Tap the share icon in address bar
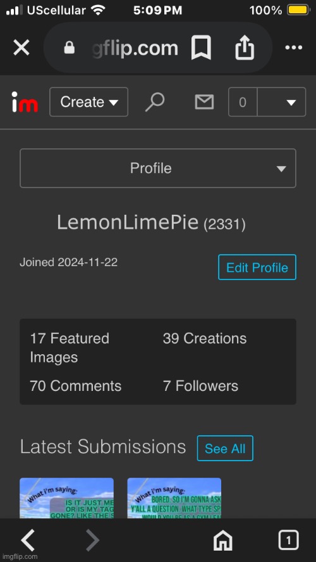 (245, 48)
